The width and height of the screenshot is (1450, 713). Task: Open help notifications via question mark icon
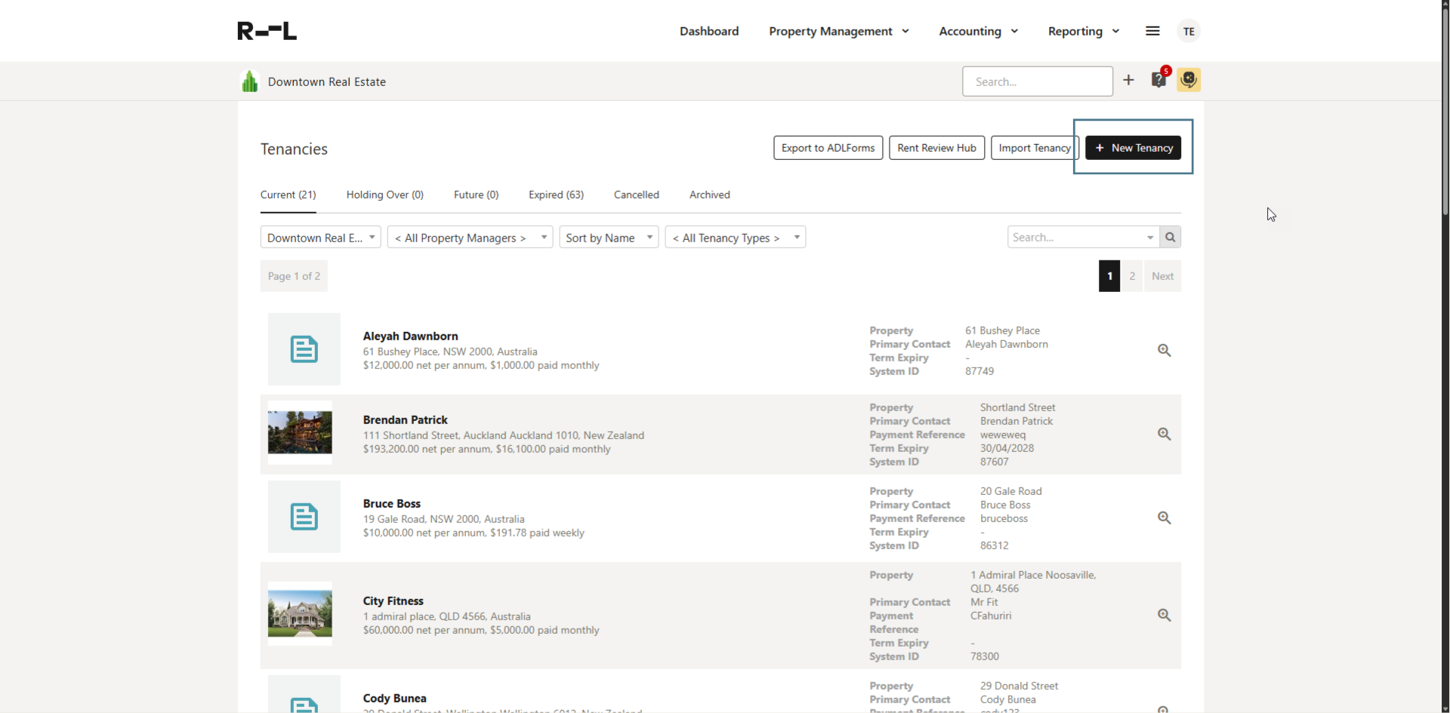pos(1158,81)
